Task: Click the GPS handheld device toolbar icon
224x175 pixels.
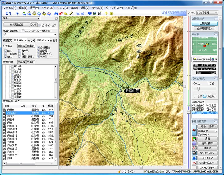Action: point(99,13)
